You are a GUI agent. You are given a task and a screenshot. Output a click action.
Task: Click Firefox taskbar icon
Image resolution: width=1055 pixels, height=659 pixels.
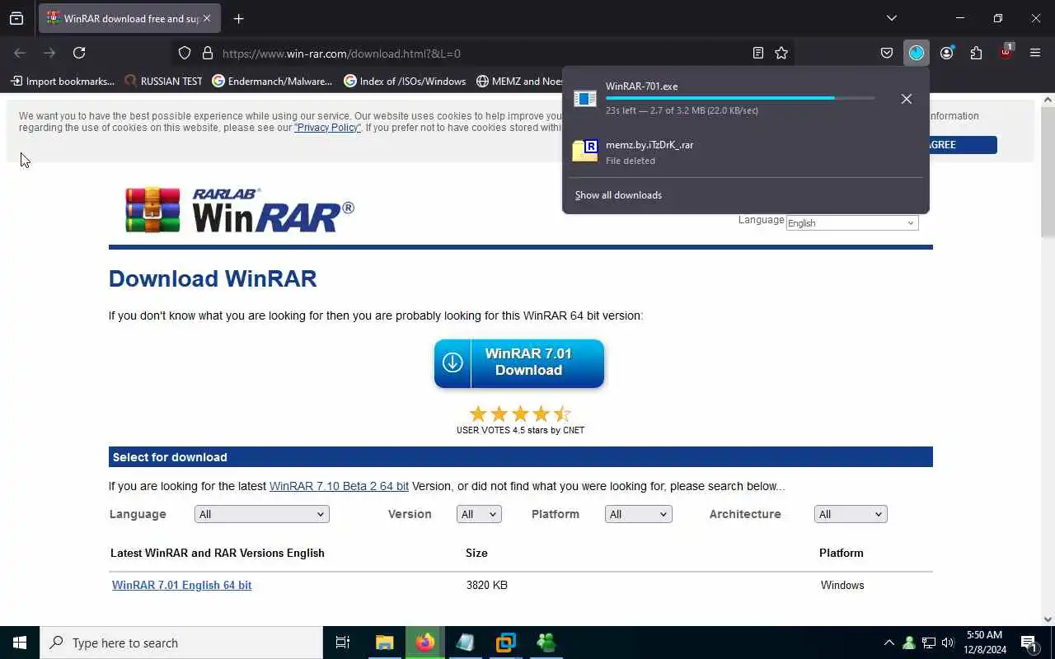pyautogui.click(x=425, y=643)
